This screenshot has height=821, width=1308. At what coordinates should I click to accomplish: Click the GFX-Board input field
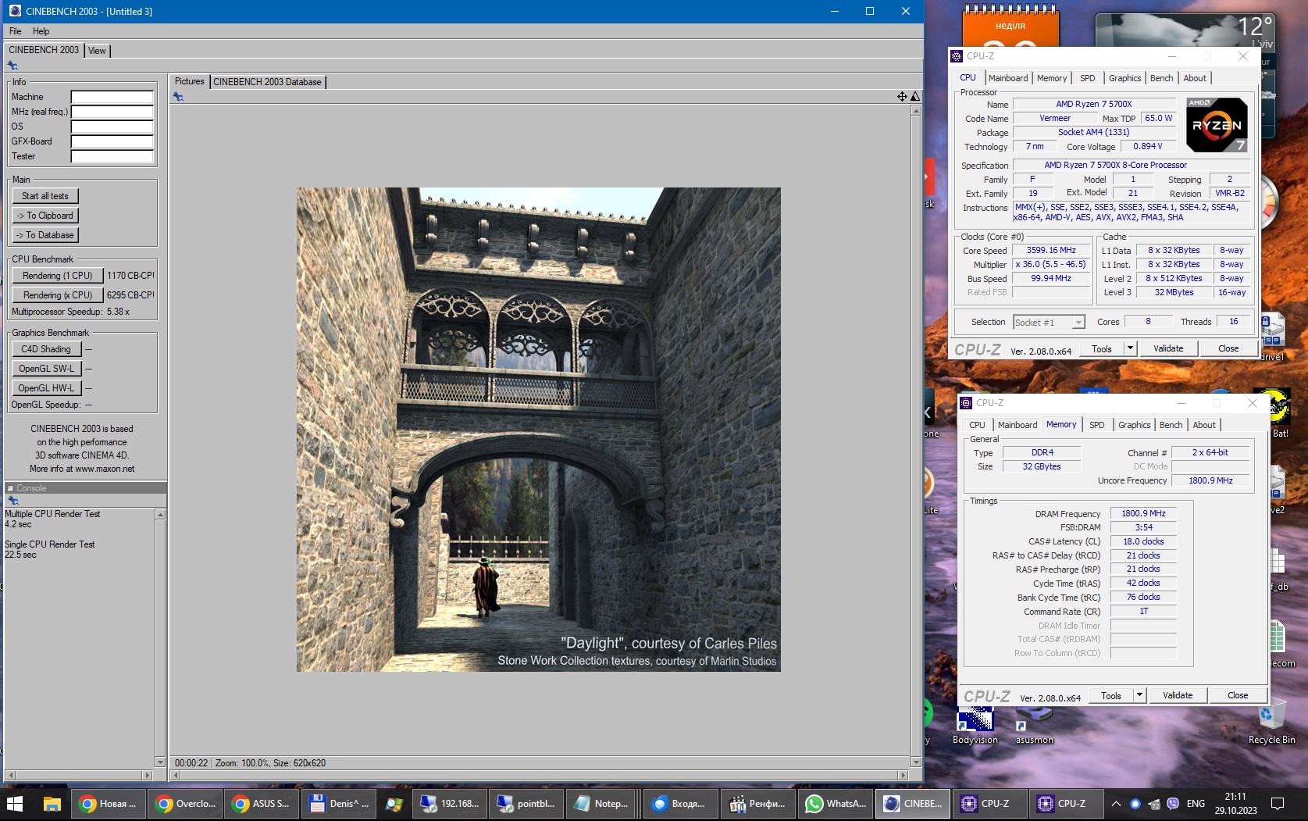(x=112, y=141)
